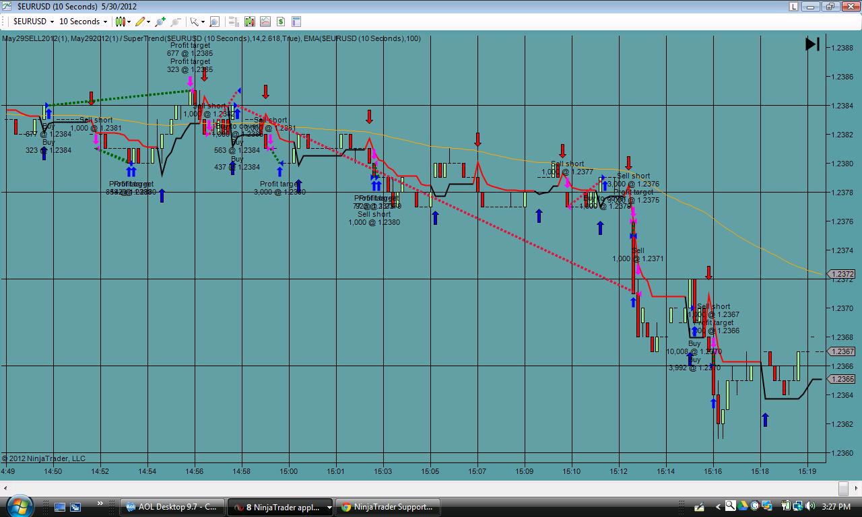862x517 pixels.
Task: Open the indicators chart icon
Action: point(265,22)
